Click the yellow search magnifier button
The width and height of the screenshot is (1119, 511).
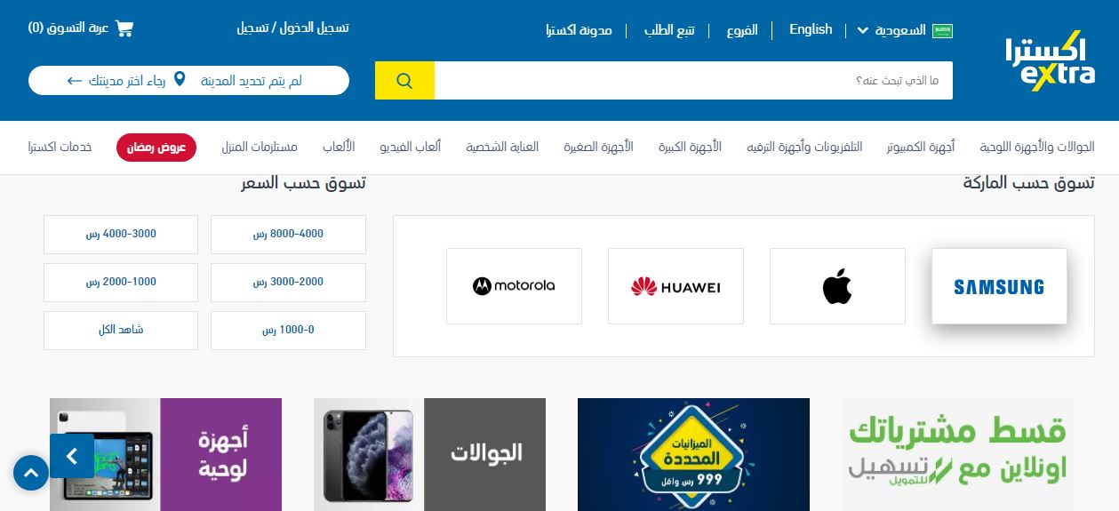tap(404, 81)
